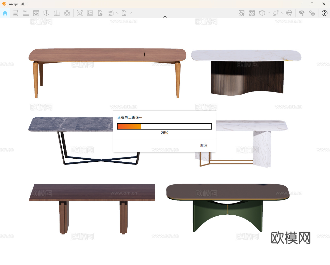The height and width of the screenshot is (265, 330).
Task: Open the projection cube dropdown arrow
Action: point(269,13)
